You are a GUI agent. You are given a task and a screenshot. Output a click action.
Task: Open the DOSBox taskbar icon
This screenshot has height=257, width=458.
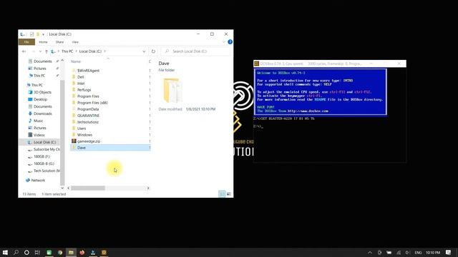[104, 252]
